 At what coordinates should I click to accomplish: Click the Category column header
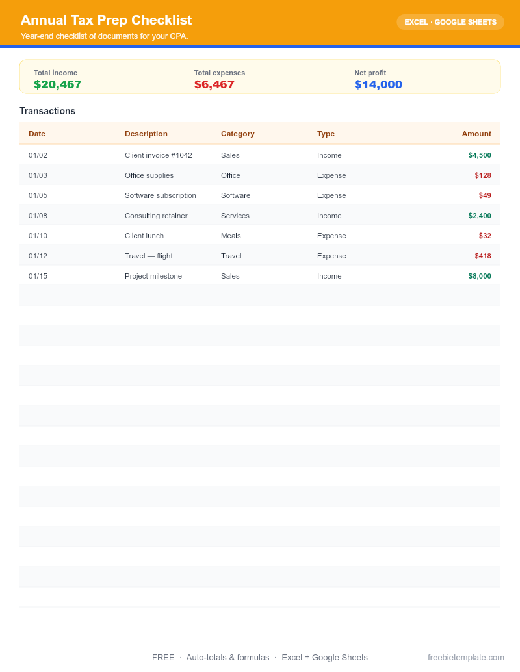click(x=237, y=134)
